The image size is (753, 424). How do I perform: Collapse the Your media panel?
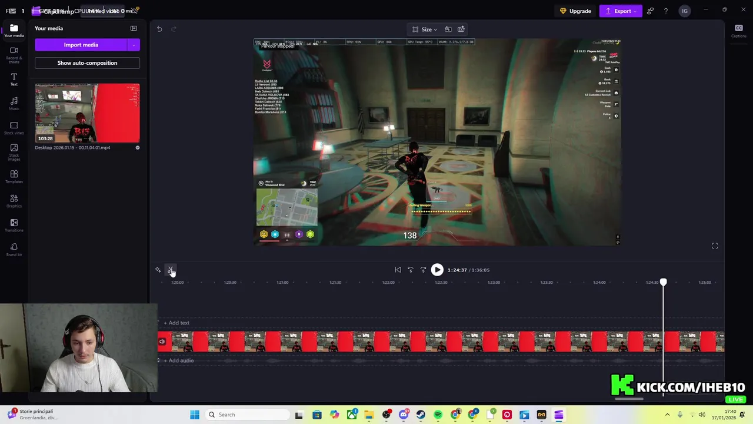click(x=134, y=28)
